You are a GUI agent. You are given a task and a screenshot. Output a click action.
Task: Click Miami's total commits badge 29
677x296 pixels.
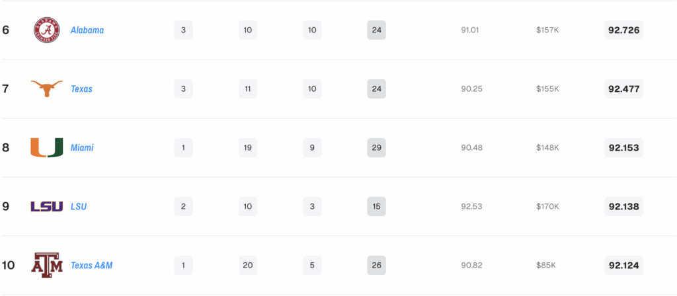[x=376, y=147]
